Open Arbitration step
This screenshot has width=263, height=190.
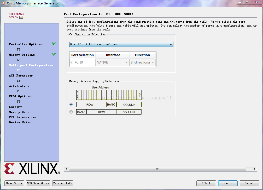[19, 86]
